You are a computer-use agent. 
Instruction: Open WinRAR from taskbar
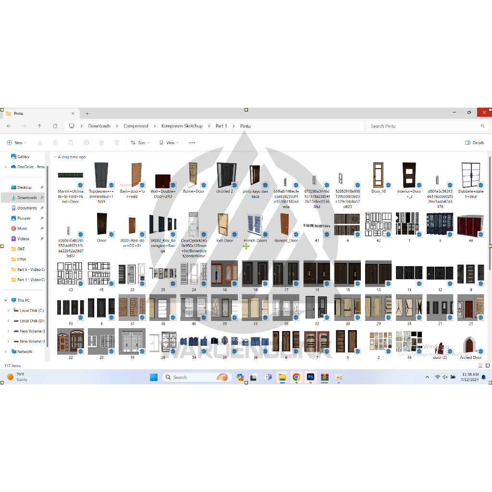click(324, 377)
